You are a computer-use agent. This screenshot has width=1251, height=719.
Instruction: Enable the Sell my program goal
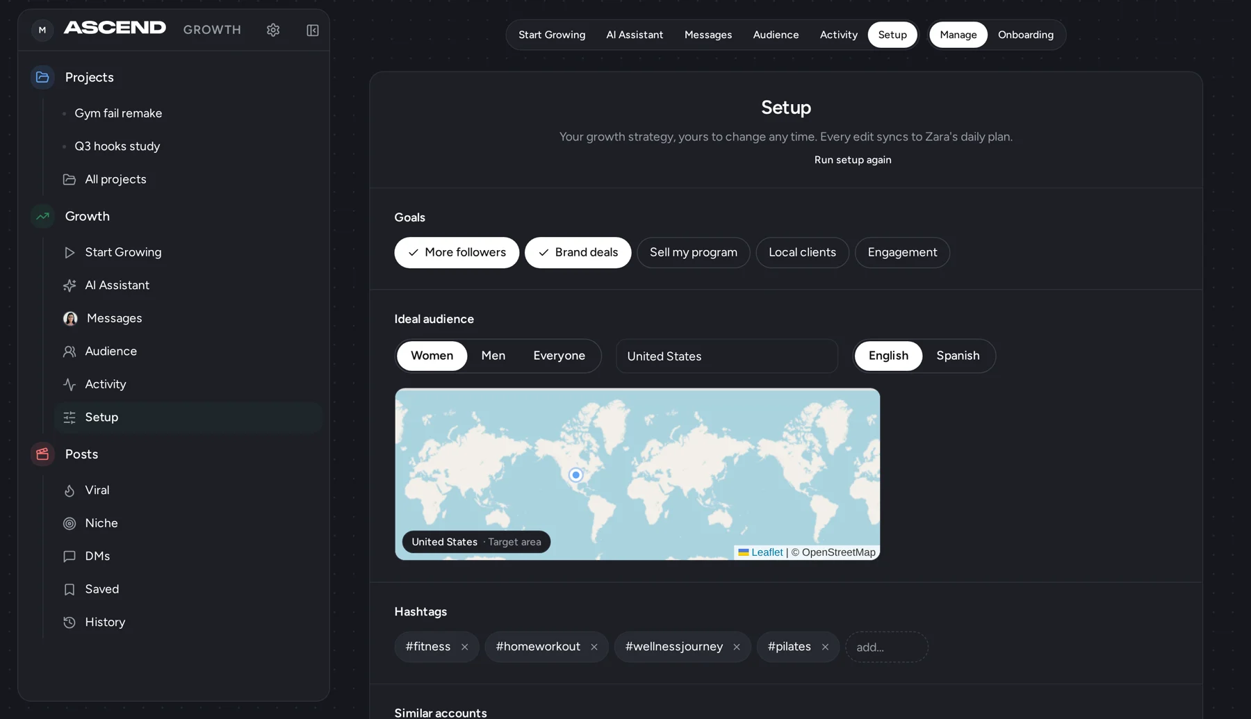tap(694, 252)
